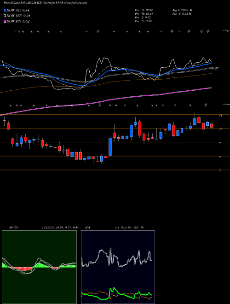Image resolution: width=230 pixels, height=304 pixels.
Task: Click the 0.97 value label beside EMA lines
Action: click(x=215, y=68)
